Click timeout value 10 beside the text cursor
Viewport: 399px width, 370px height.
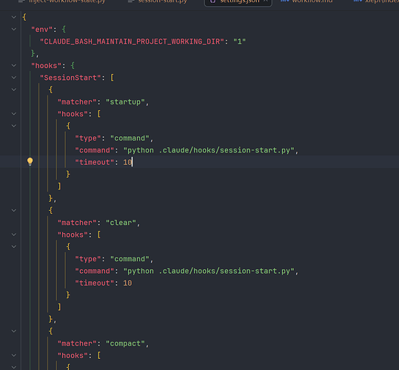coord(127,163)
